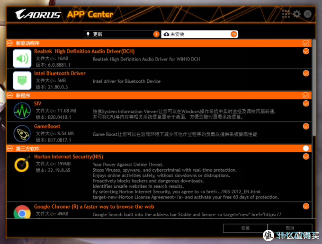Click the update count badge showing 2
322x244 pixels.
[x=156, y=34]
